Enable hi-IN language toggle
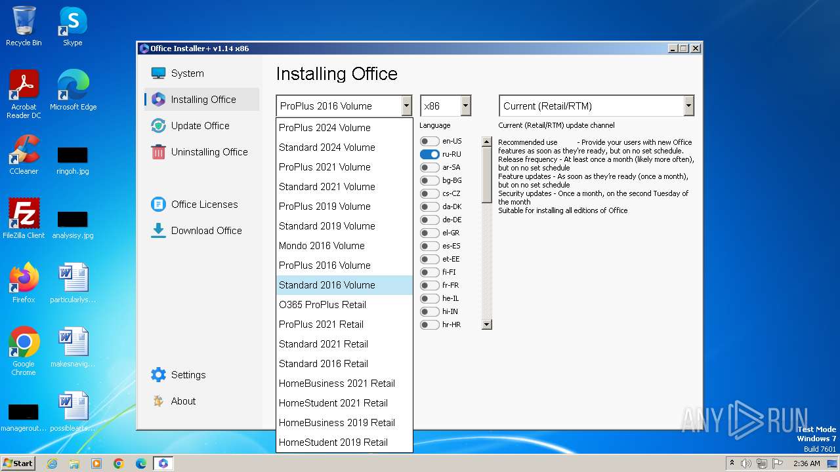This screenshot has height=472, width=840. coord(430,311)
